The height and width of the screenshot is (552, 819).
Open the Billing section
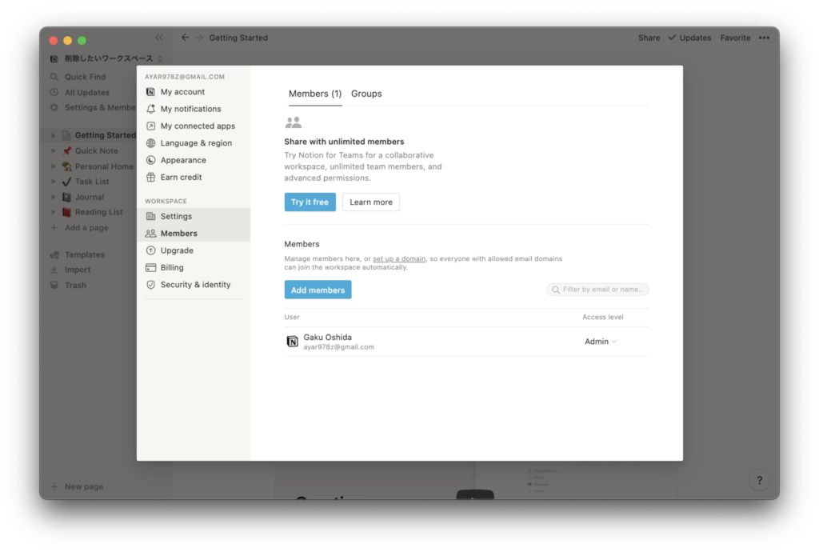[194, 267]
